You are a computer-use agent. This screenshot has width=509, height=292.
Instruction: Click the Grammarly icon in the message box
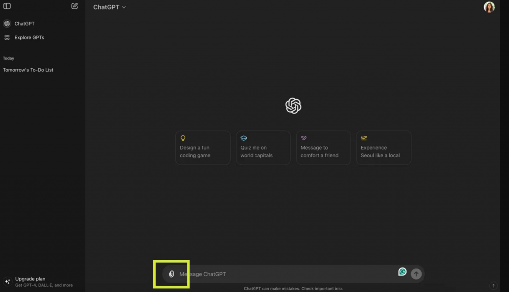click(x=402, y=272)
